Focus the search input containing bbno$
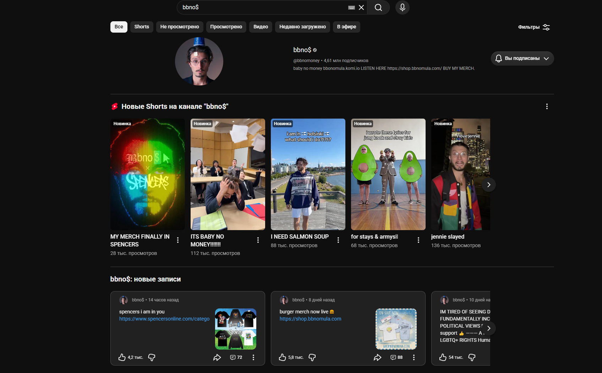Viewport: 602px width, 373px height. [x=263, y=7]
